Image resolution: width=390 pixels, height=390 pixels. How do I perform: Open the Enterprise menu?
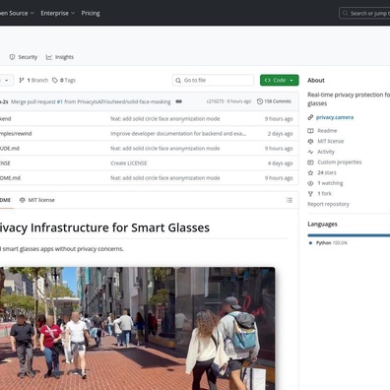tap(58, 13)
